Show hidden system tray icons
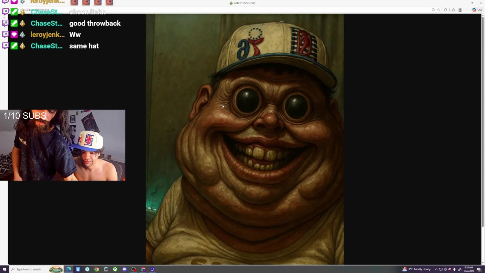485x273 pixels. point(436,269)
